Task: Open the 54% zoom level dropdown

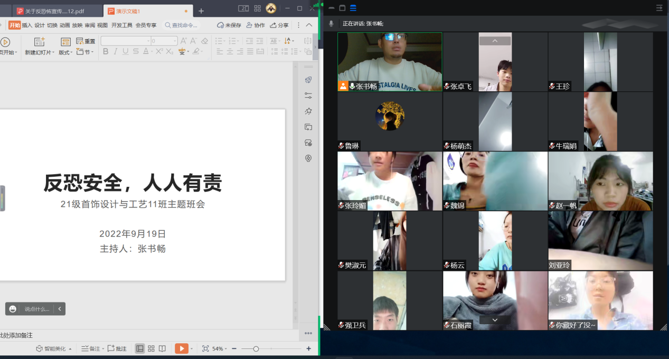Action: click(x=219, y=348)
